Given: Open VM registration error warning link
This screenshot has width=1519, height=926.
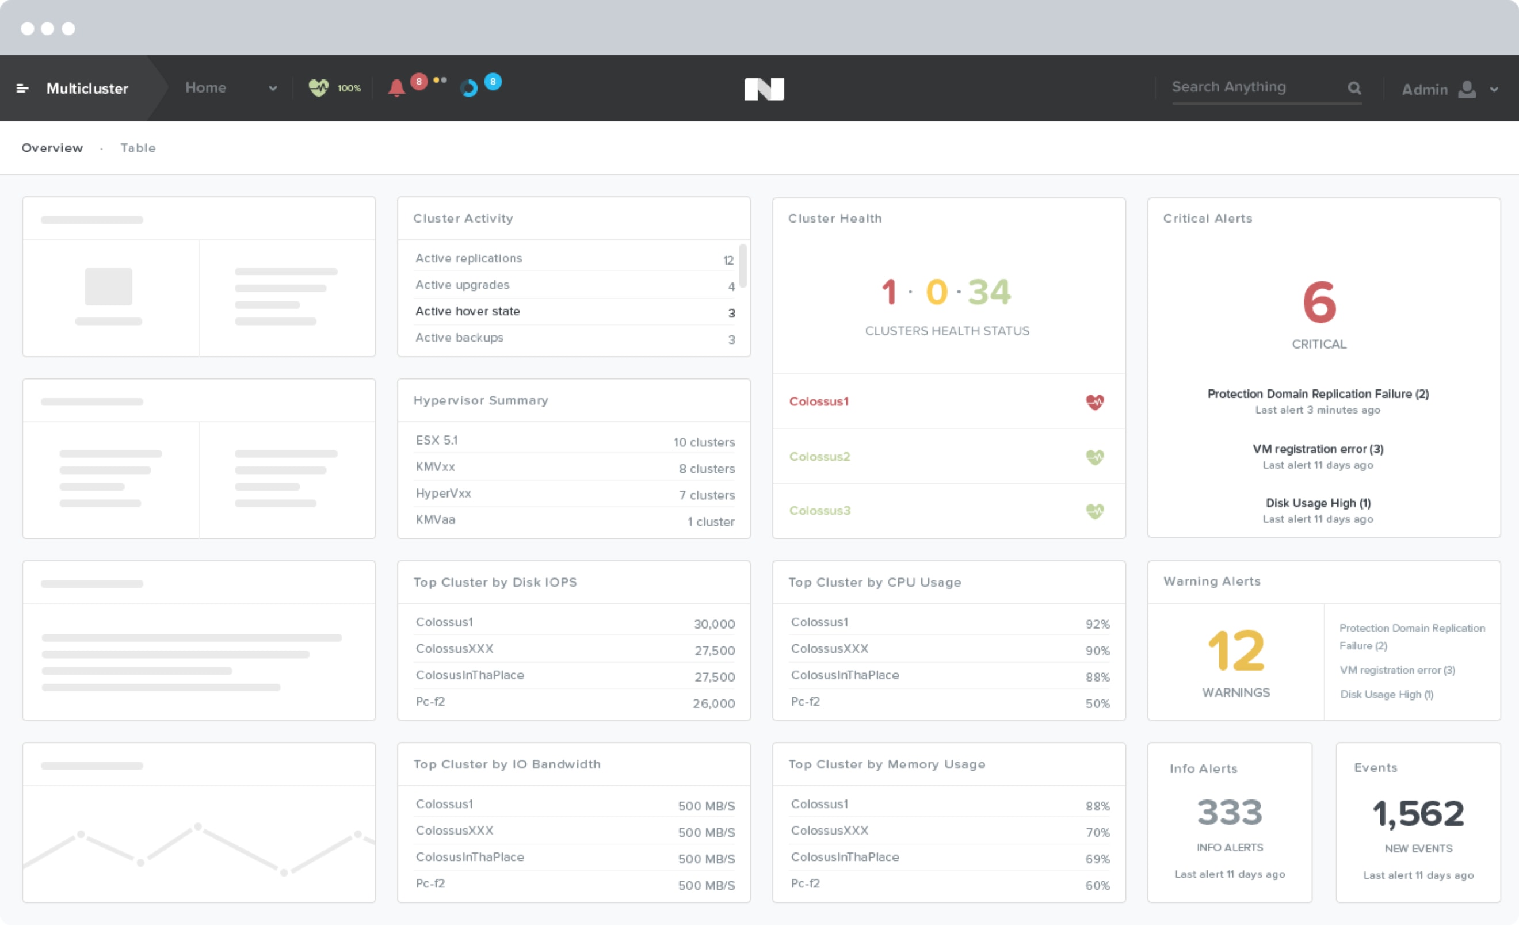Looking at the screenshot, I should pos(1397,670).
